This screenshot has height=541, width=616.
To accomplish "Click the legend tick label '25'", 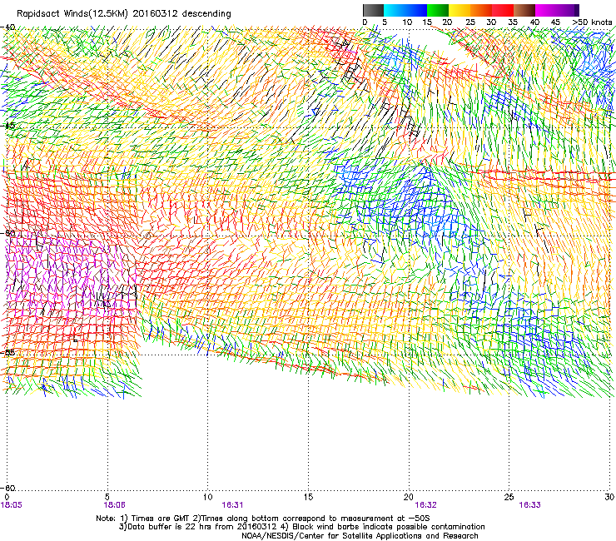I will click(470, 22).
